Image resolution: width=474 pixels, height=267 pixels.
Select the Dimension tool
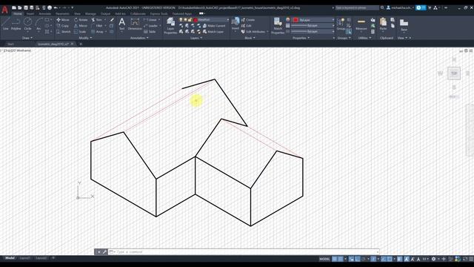point(135,24)
